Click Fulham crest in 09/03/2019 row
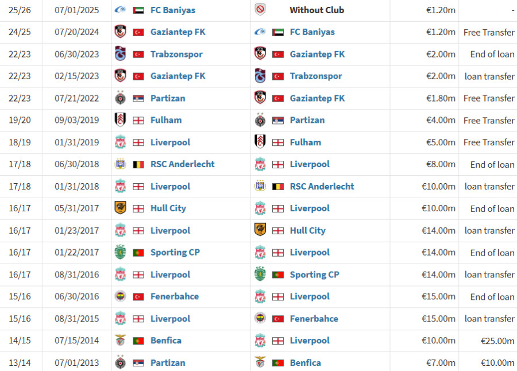Image resolution: width=517 pixels, height=371 pixels. [121, 119]
